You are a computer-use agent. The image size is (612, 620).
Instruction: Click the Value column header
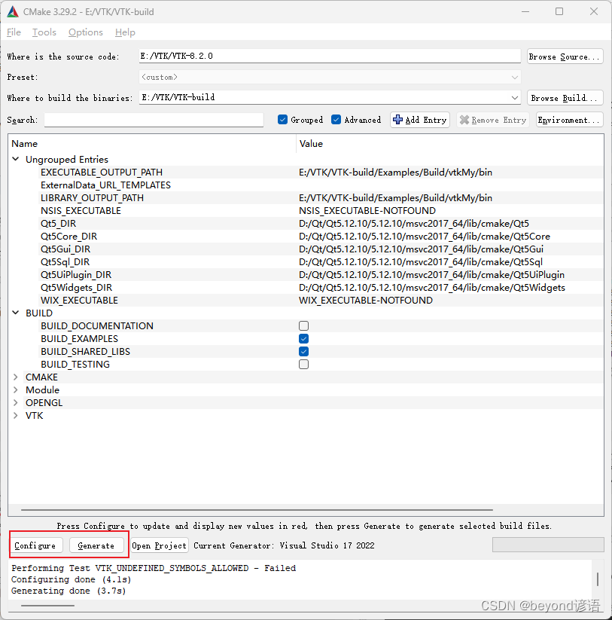[311, 144]
